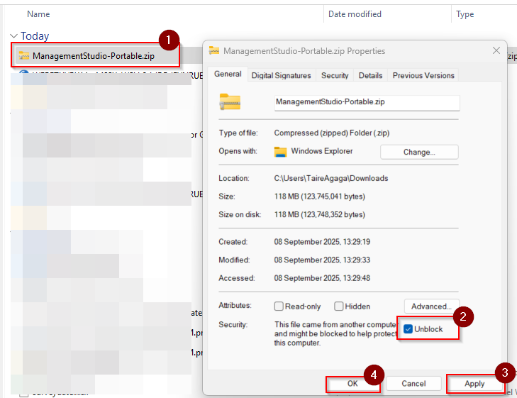Close the Properties dialog
Image resolution: width=517 pixels, height=398 pixels.
click(x=496, y=50)
